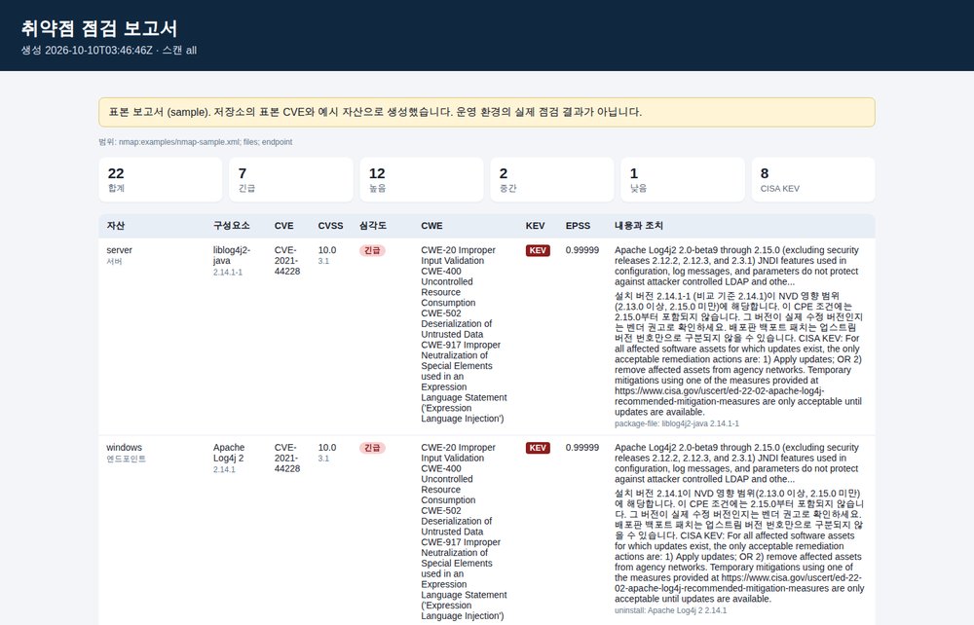Click the CVSS 10.0 score in windows row
Screen dimensions: 974x625
tap(327, 448)
